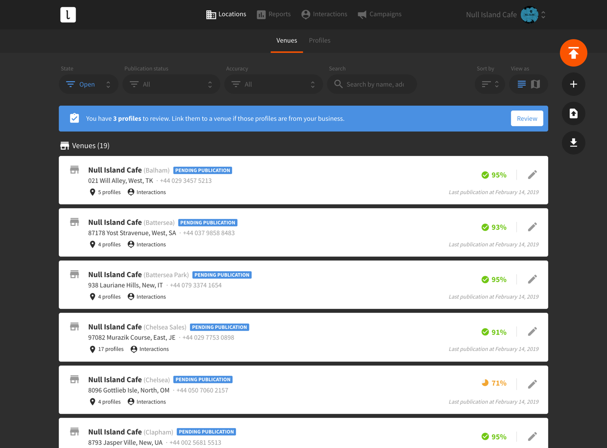Edit the Balham venue with pencil icon
607x448 pixels.
point(532,175)
